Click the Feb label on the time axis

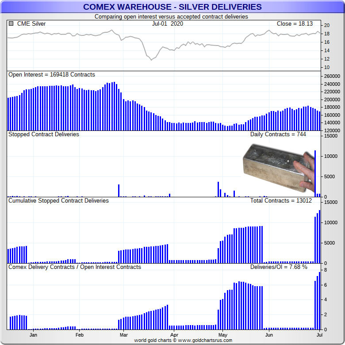pyautogui.click(x=80, y=335)
